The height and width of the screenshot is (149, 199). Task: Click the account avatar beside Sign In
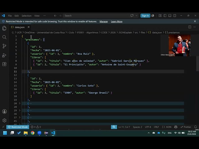click(153, 16)
